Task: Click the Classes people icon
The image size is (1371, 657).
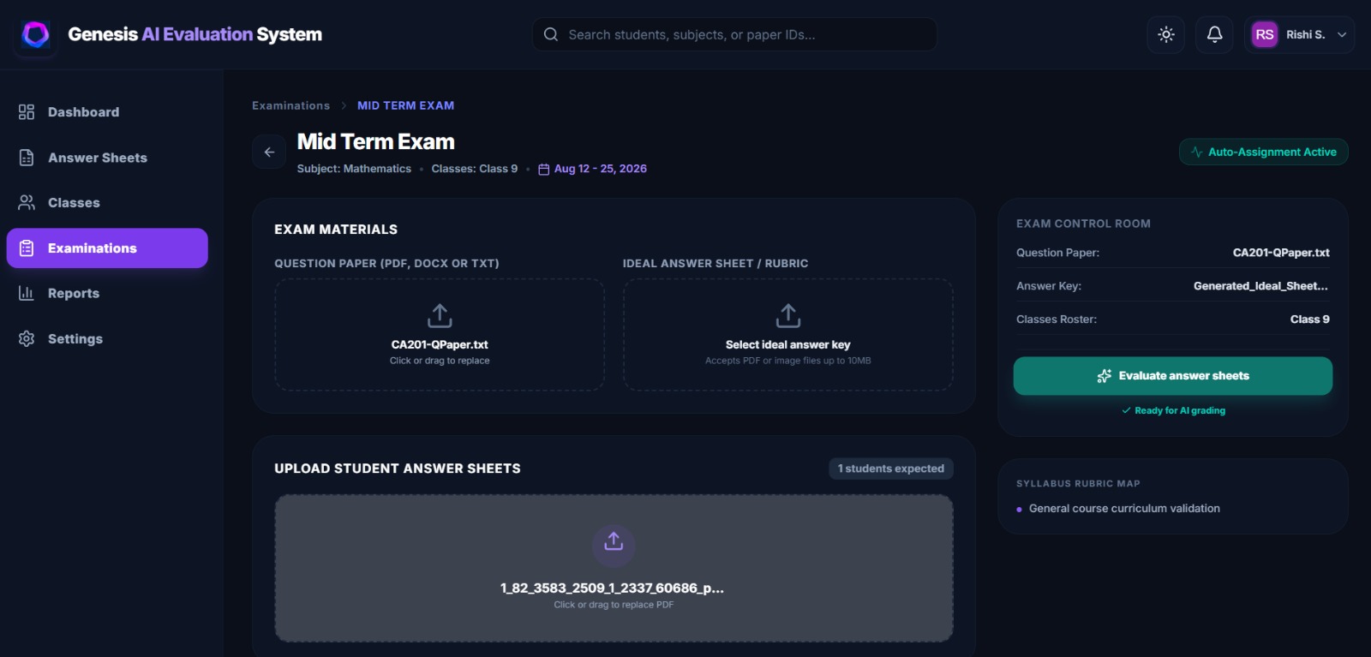Action: click(27, 203)
